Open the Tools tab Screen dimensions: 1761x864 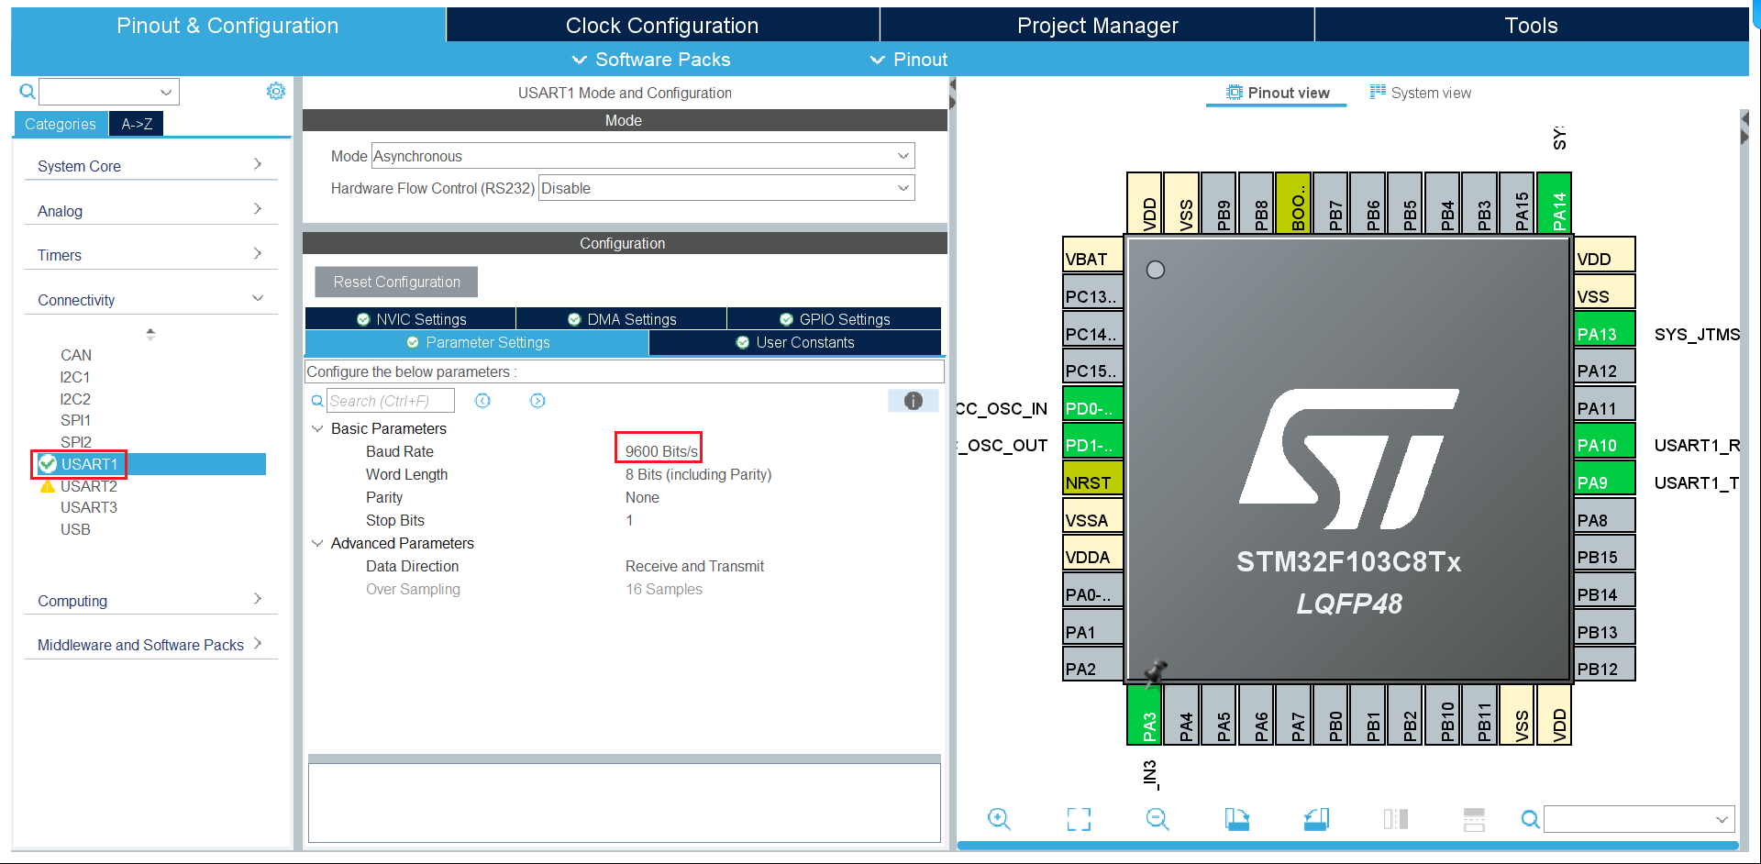click(1531, 26)
